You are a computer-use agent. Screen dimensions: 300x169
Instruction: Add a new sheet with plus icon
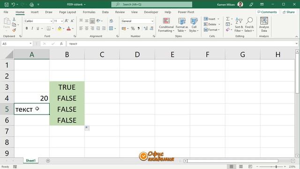(x=48, y=161)
